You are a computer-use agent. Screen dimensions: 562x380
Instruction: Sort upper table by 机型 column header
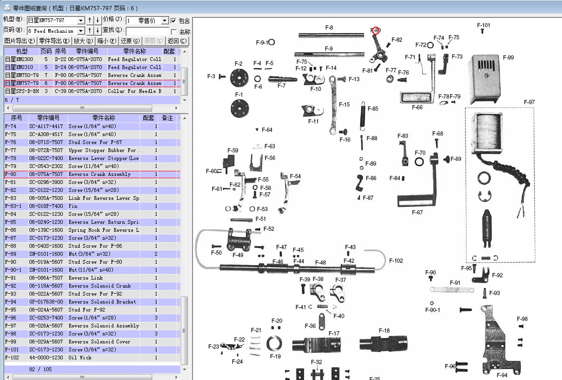click(22, 51)
